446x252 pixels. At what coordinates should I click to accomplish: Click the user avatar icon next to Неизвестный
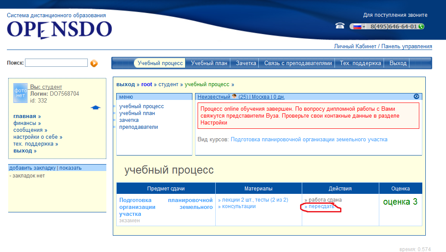[x=235, y=96]
